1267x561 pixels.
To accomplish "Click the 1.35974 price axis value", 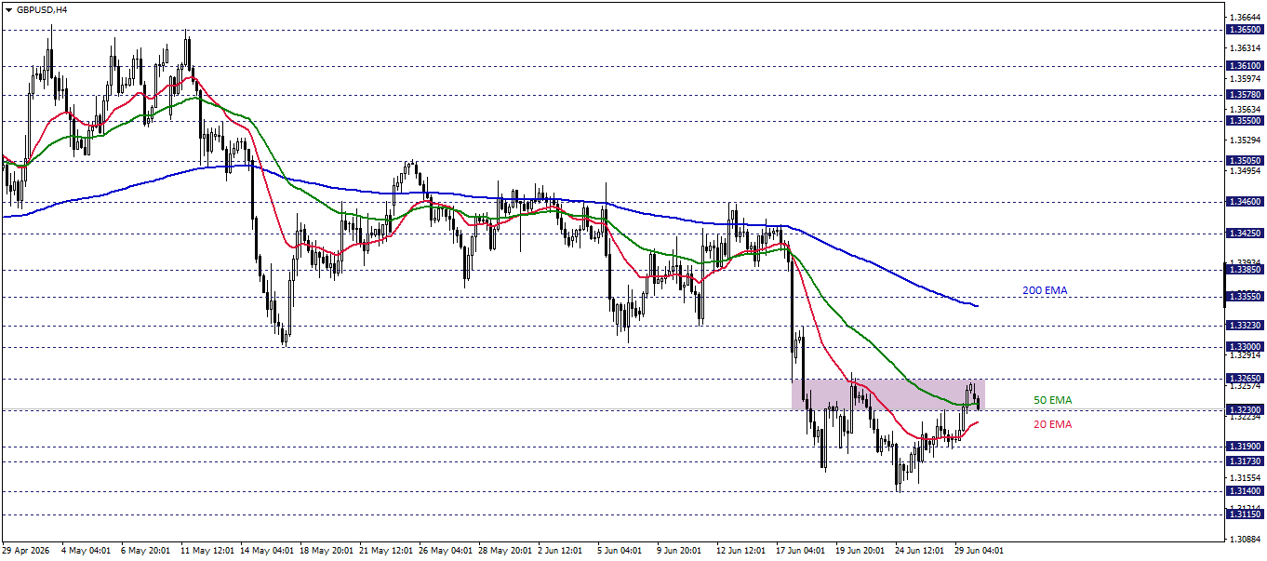I will pyautogui.click(x=1245, y=78).
